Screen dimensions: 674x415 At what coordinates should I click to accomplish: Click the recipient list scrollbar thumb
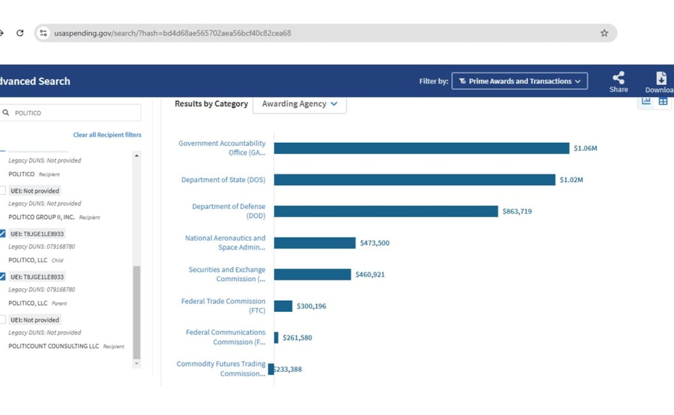(136, 312)
